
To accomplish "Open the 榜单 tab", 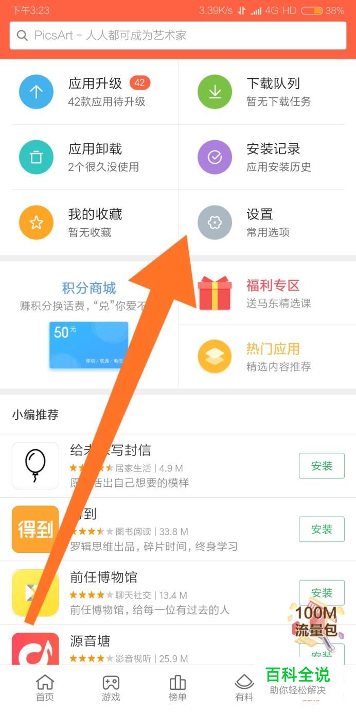I will [x=177, y=688].
